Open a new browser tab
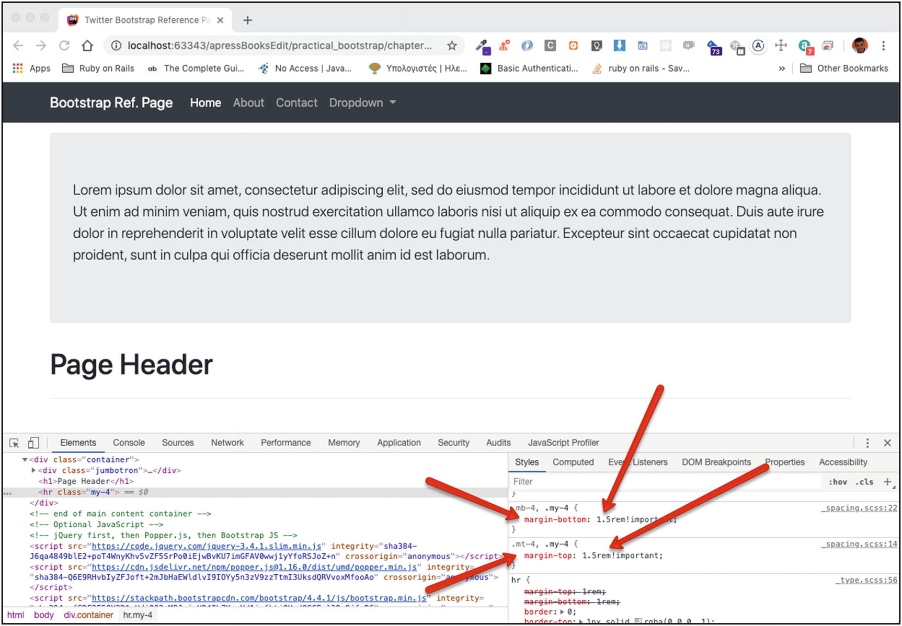902x626 pixels. [248, 20]
